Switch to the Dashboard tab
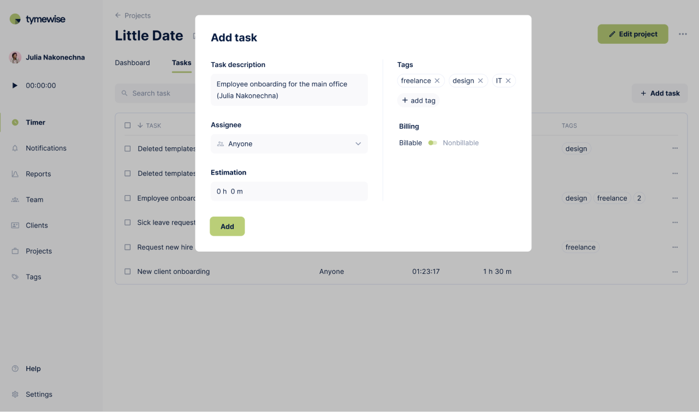Viewport: 699px width, 412px height. (132, 63)
